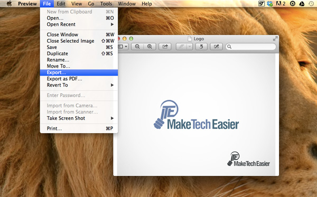The width and height of the screenshot is (317, 197).
Task: Select Move To... menu item
Action: tap(79, 66)
